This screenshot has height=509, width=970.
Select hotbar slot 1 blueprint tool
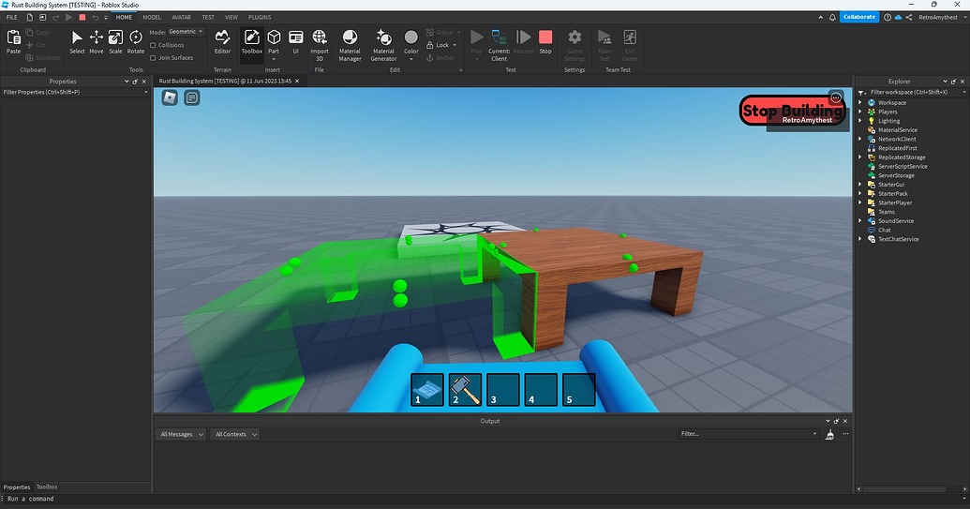(427, 390)
